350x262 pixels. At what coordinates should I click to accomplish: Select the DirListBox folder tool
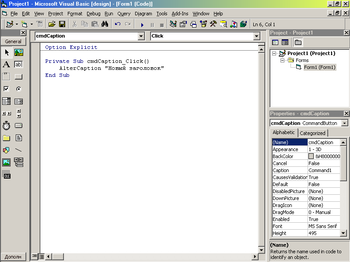[7, 138]
